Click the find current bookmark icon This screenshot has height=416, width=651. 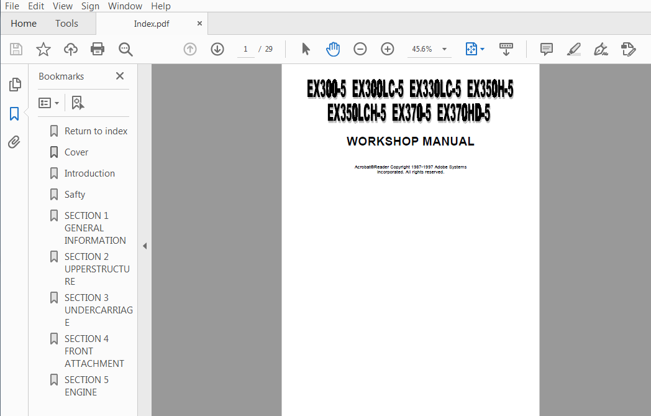[78, 103]
